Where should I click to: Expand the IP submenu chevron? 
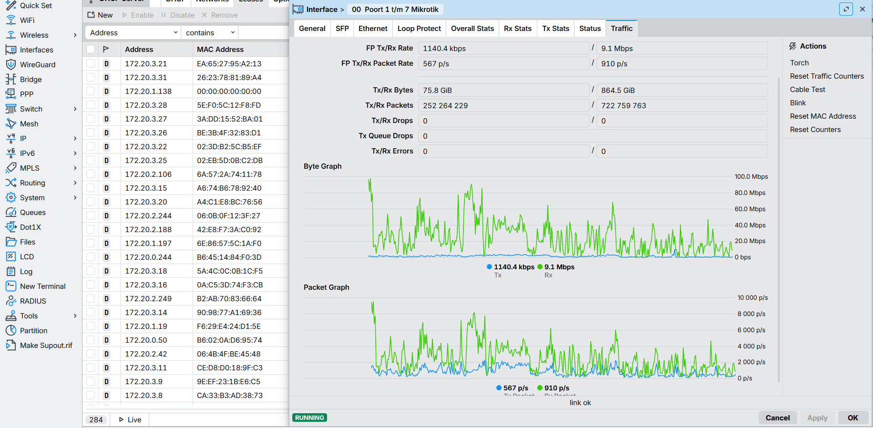[x=75, y=138]
